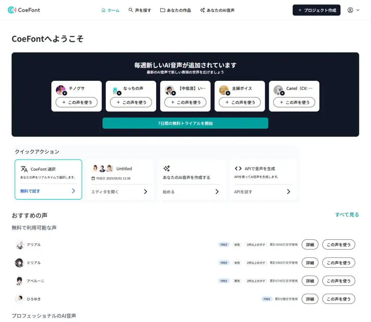Open 詳細 for アリアル
This screenshot has width=371, height=322.
[x=310, y=244]
